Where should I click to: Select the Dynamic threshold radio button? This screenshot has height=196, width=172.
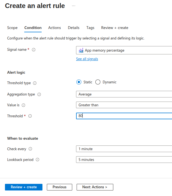[98, 82]
